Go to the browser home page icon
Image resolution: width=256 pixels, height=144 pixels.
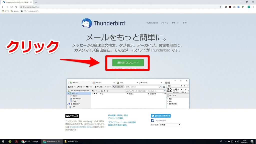(16, 7)
